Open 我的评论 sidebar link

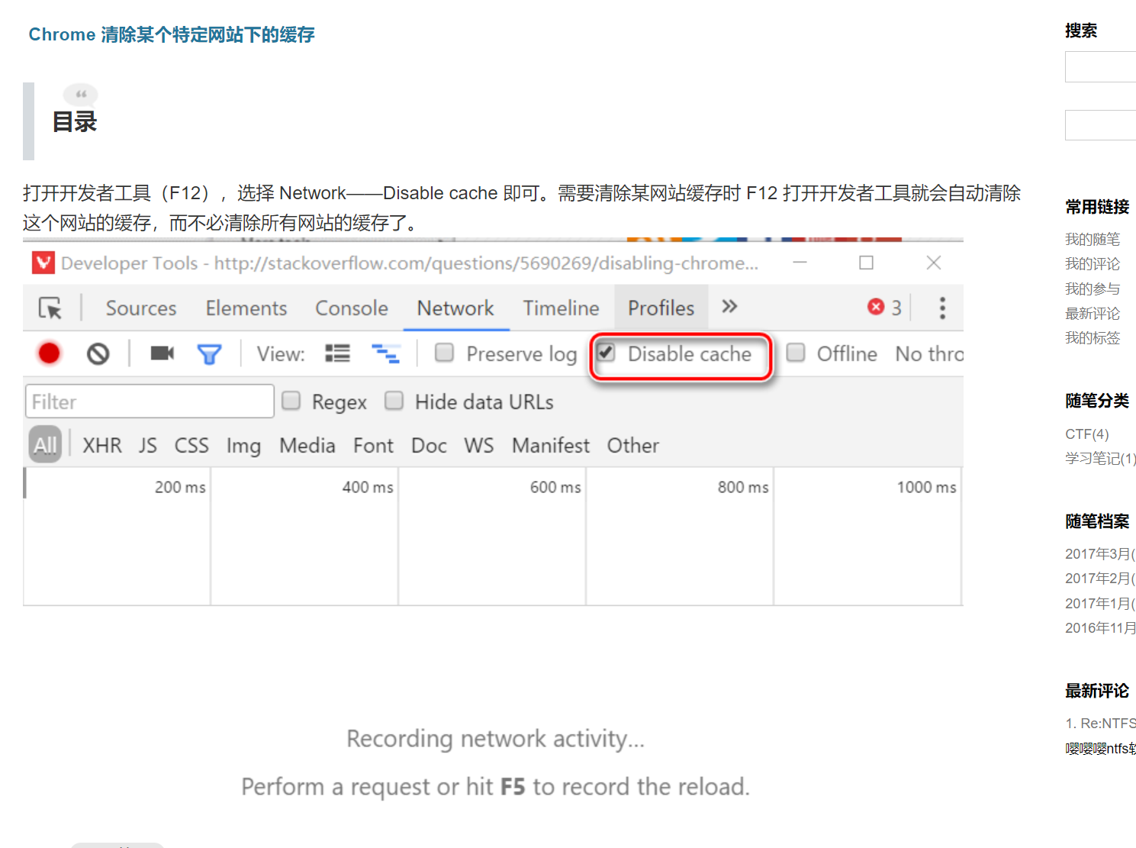(x=1093, y=264)
